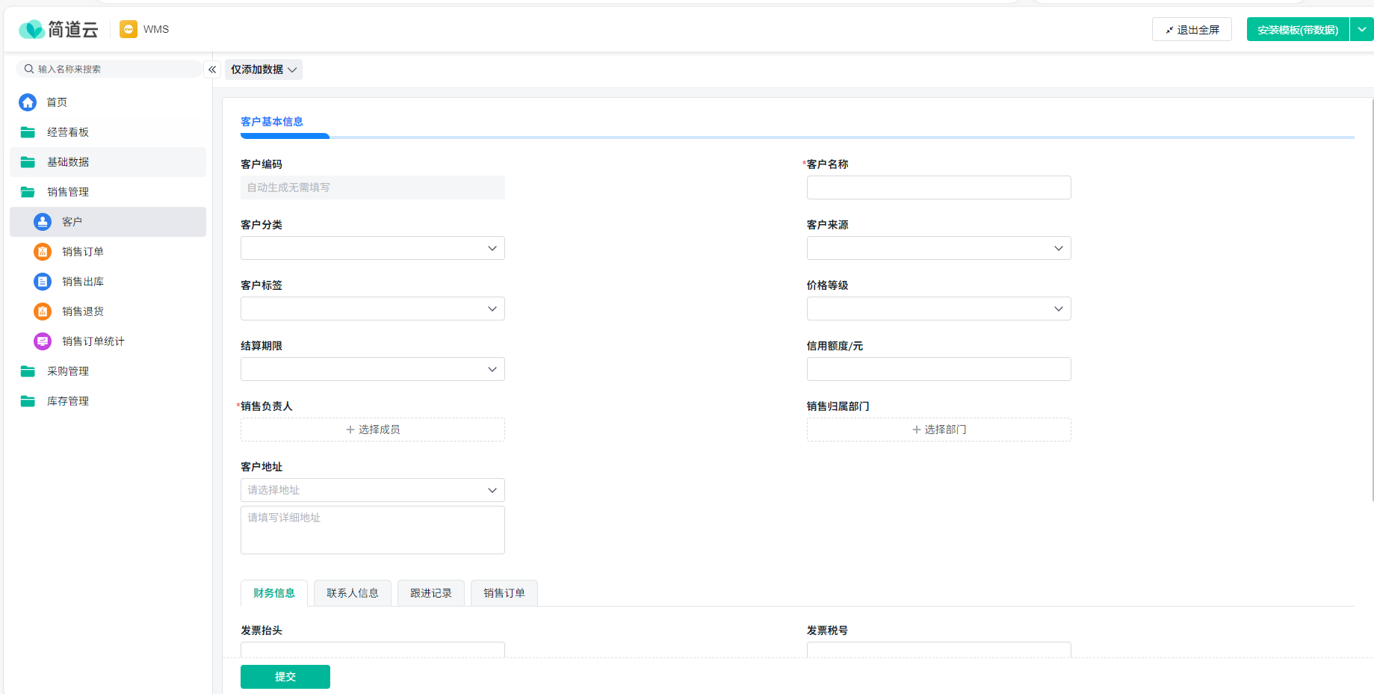Click the WMS app icon in the header
1374x694 pixels.
point(129,29)
